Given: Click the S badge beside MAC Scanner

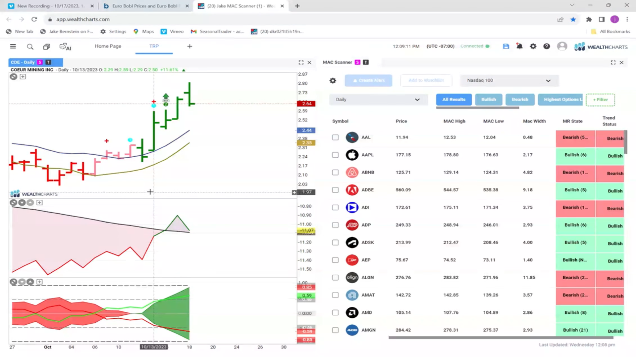Looking at the screenshot, I should click(357, 62).
